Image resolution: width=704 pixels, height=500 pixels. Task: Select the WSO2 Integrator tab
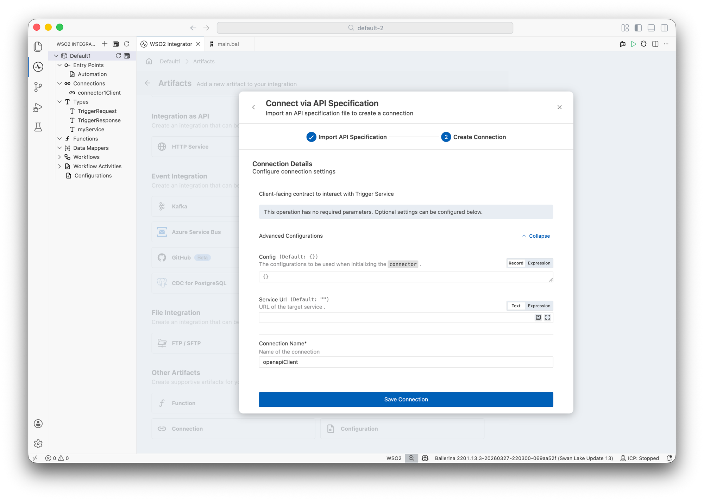(x=171, y=44)
